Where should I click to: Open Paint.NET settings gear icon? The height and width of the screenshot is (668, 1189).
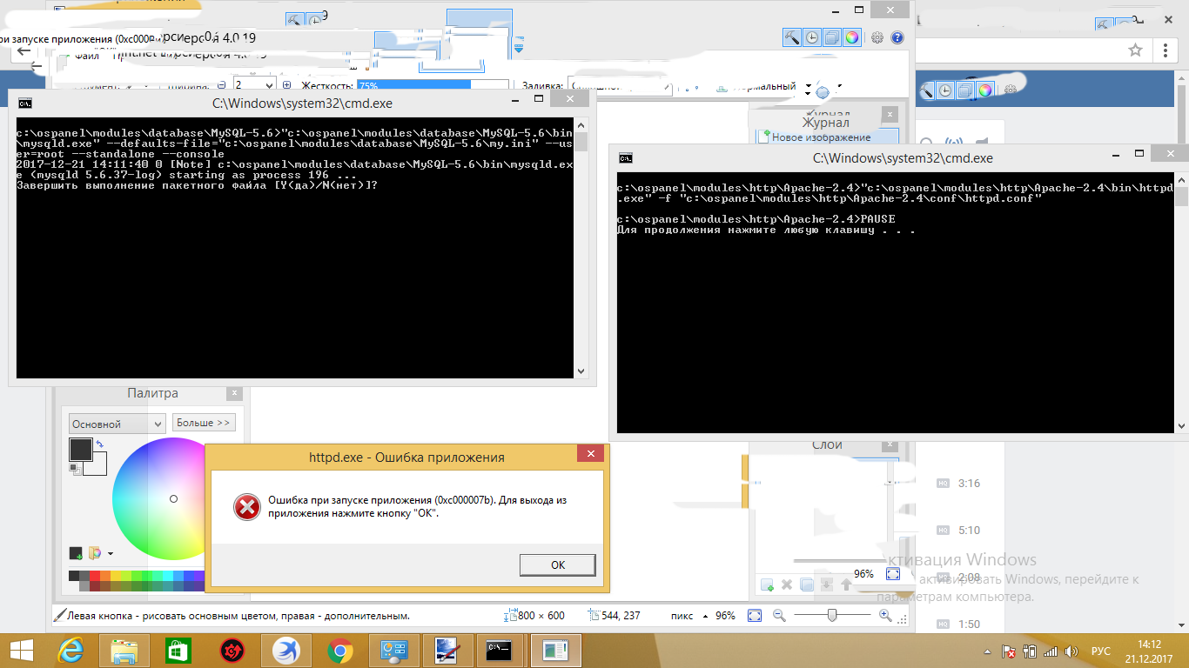[x=877, y=37]
